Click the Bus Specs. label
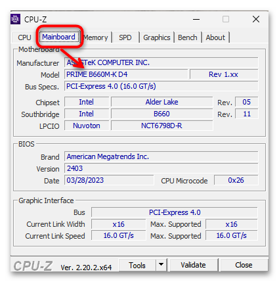Viewport: 279px width, 282px height. [x=42, y=87]
